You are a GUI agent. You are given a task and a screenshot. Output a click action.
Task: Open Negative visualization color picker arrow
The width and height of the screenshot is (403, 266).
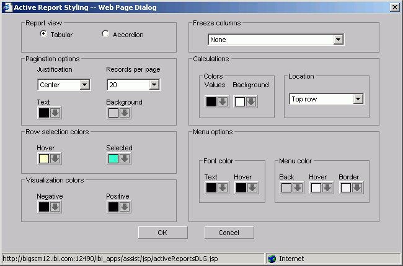tap(55, 207)
